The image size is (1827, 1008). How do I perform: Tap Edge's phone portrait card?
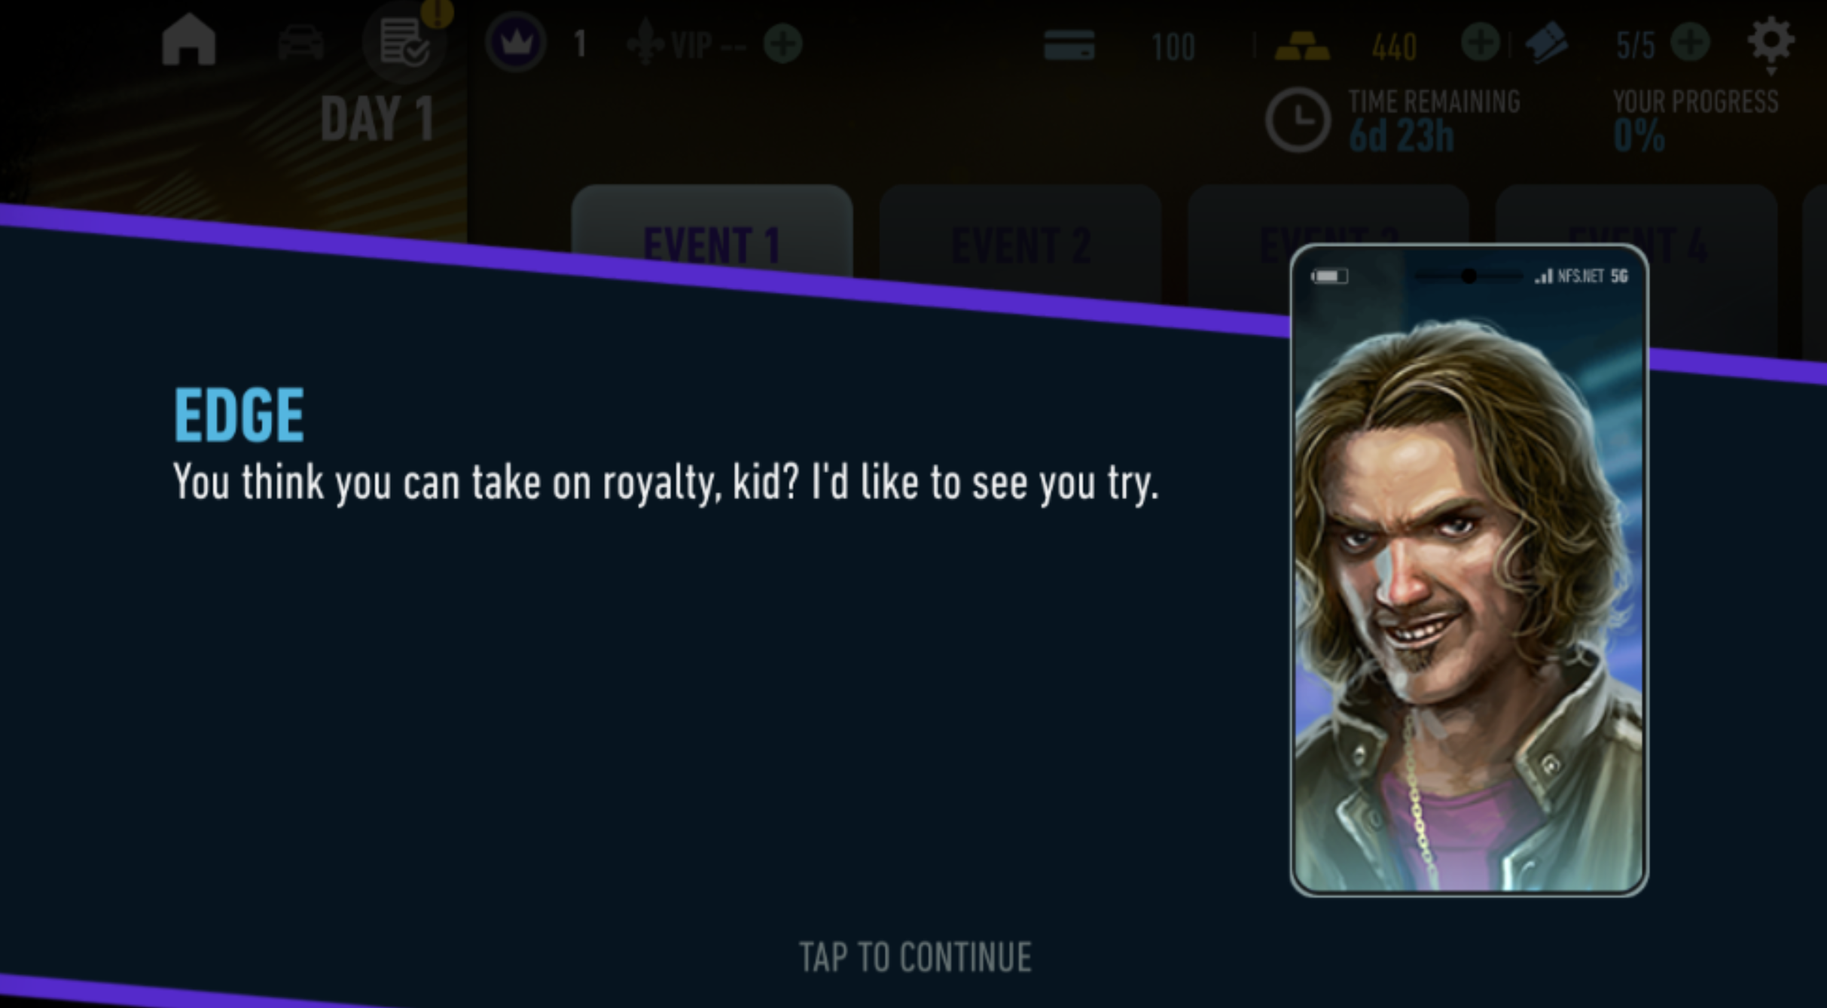coord(1469,570)
